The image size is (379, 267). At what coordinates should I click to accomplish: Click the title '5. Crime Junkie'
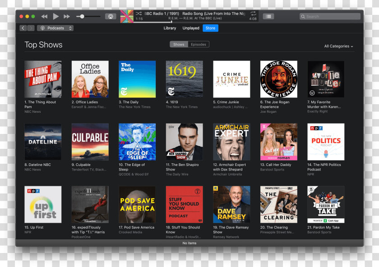[226, 102]
